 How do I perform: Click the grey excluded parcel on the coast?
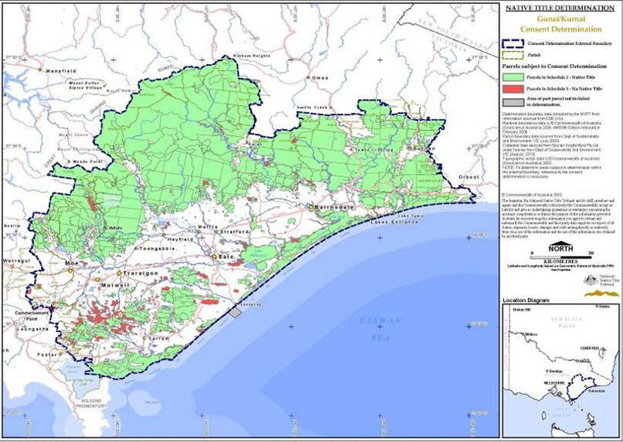235,312
